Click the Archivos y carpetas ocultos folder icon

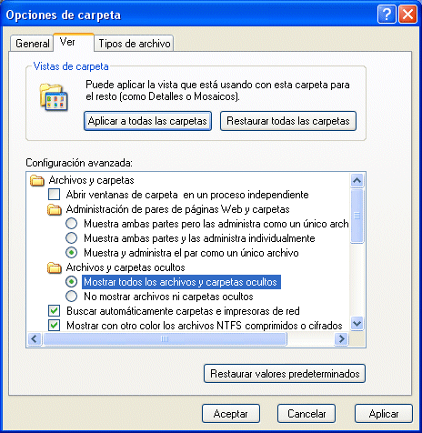click(55, 267)
